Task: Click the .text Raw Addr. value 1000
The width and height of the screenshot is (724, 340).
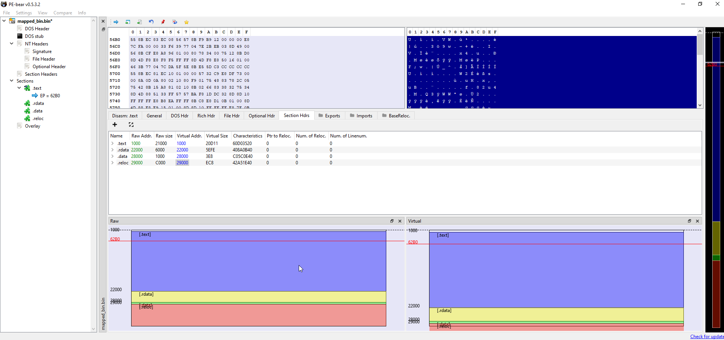Action: (136, 143)
